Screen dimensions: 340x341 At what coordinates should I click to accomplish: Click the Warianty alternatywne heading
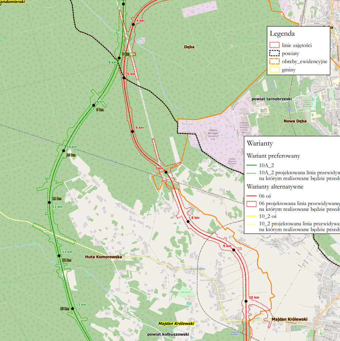click(x=275, y=186)
